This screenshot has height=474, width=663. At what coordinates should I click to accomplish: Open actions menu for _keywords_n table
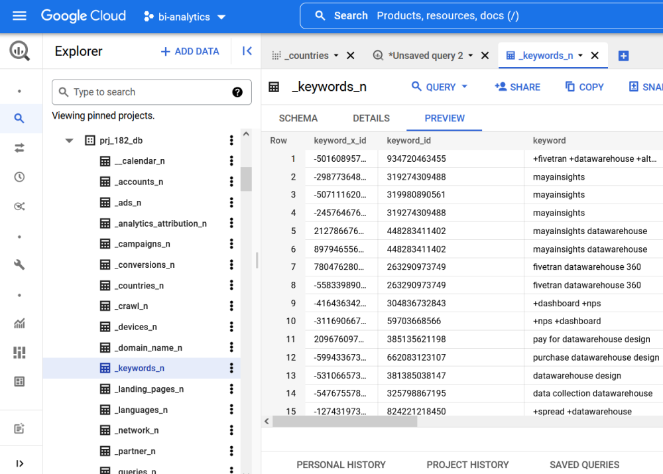[x=231, y=369]
